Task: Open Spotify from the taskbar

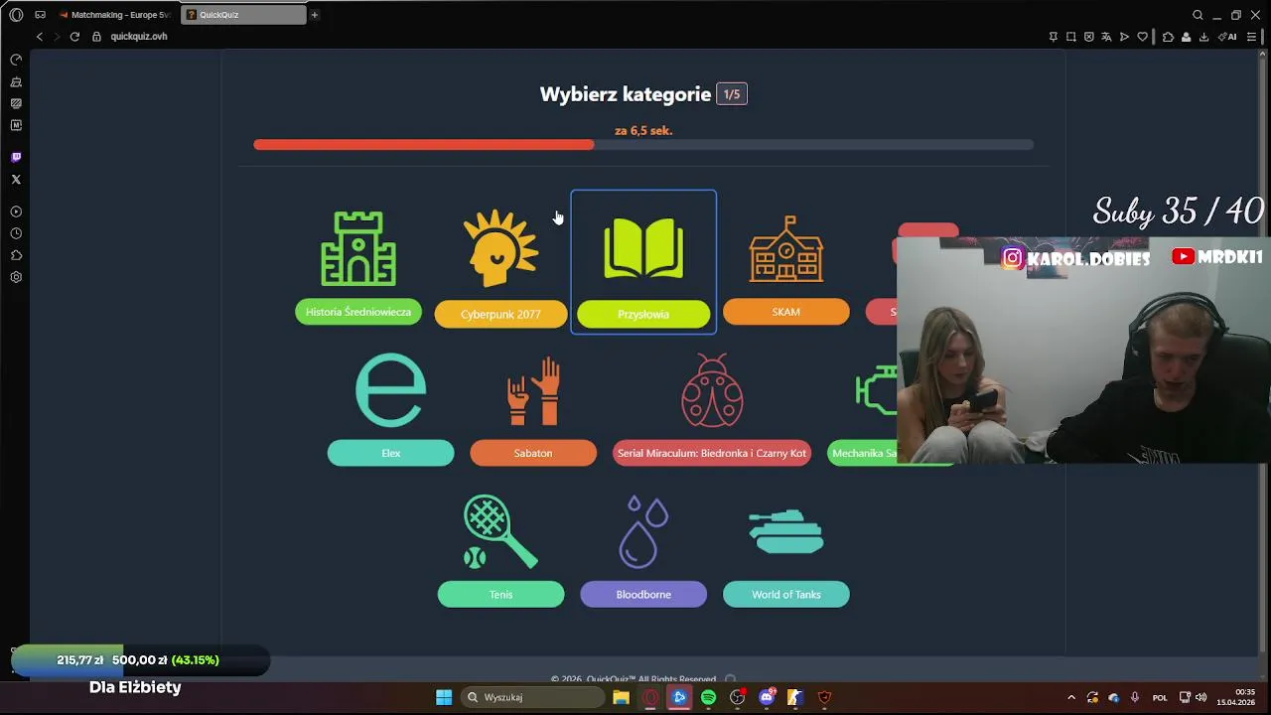Action: point(708,697)
